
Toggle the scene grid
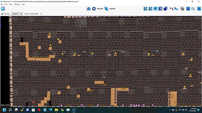tap(188, 9)
